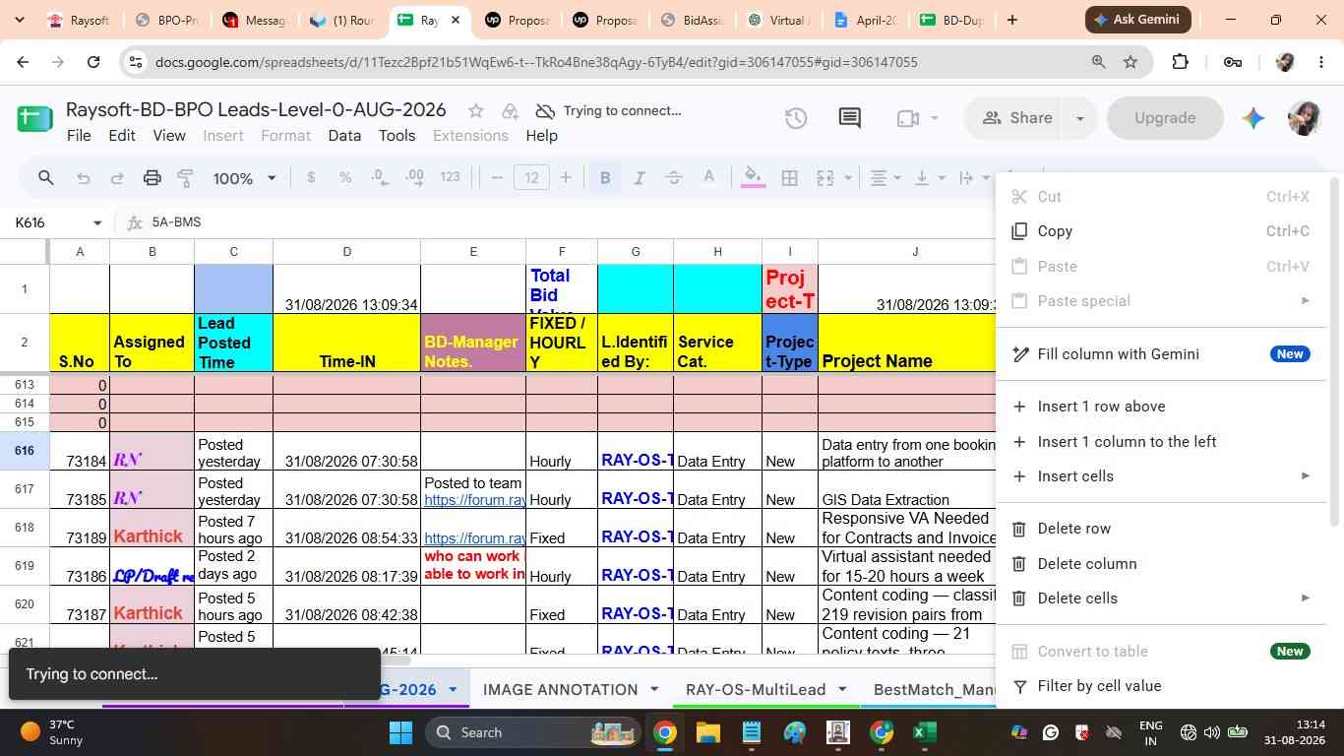Star this spreadsheet
The width and height of the screenshot is (1344, 756).
tap(476, 110)
